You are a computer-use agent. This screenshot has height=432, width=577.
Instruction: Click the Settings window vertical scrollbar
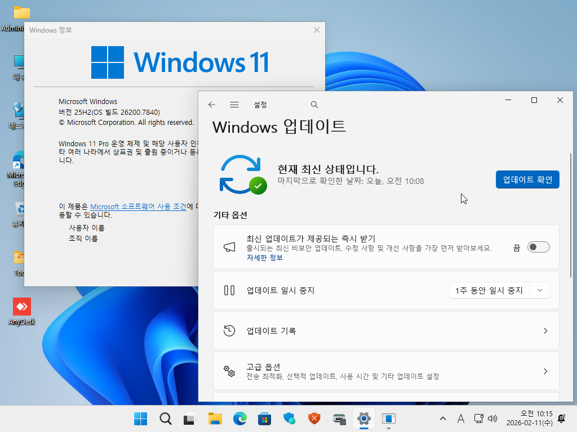point(571,215)
